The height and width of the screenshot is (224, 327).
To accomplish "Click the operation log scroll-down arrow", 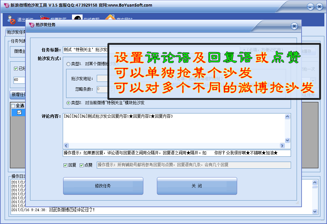I will 315,211.
